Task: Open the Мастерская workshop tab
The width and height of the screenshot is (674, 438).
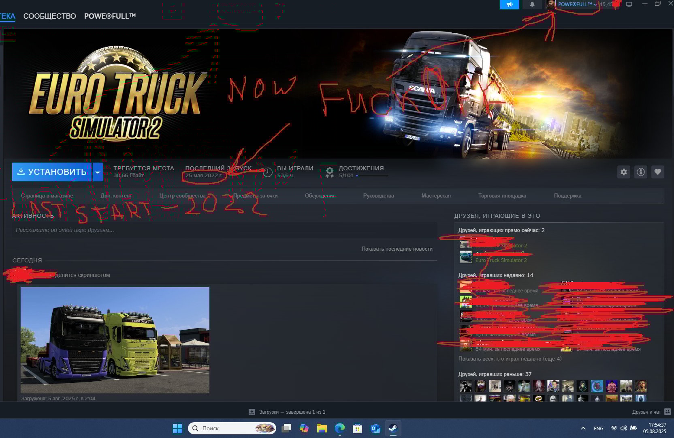Action: click(x=436, y=195)
